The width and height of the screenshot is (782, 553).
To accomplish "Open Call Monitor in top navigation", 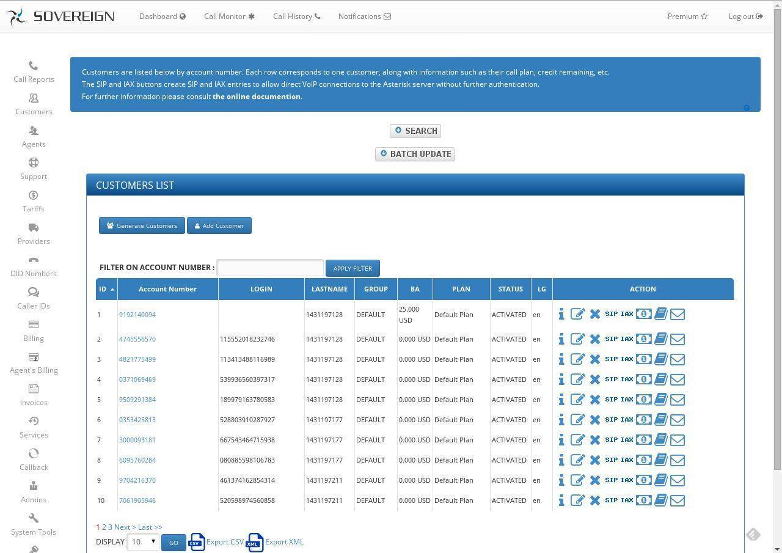I will [229, 16].
